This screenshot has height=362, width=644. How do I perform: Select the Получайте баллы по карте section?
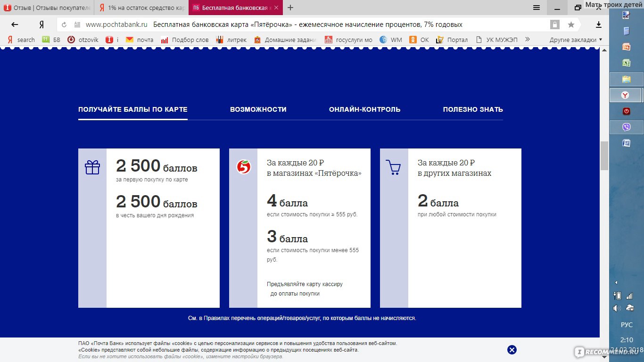coord(133,109)
